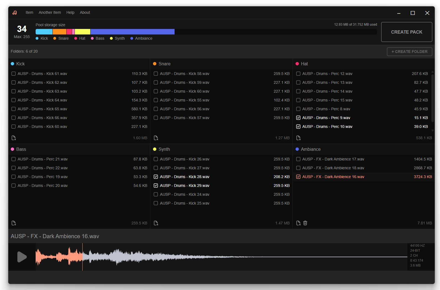Open the Help menu
The width and height of the screenshot is (440, 290).
pyautogui.click(x=70, y=12)
